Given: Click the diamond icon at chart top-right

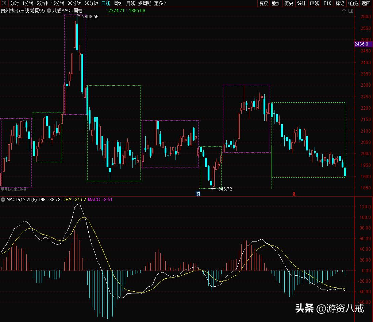Looking at the screenshot, I should (344, 11).
